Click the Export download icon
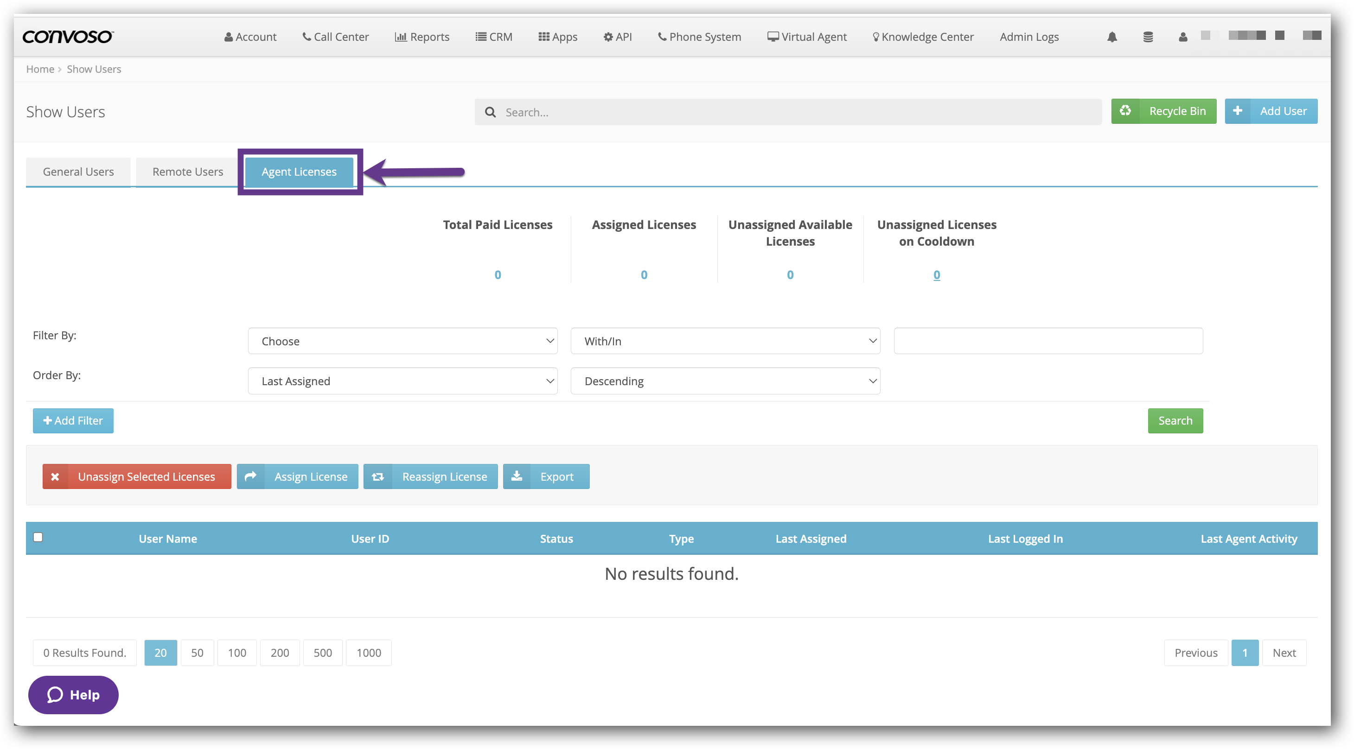1354x749 pixels. (x=517, y=476)
